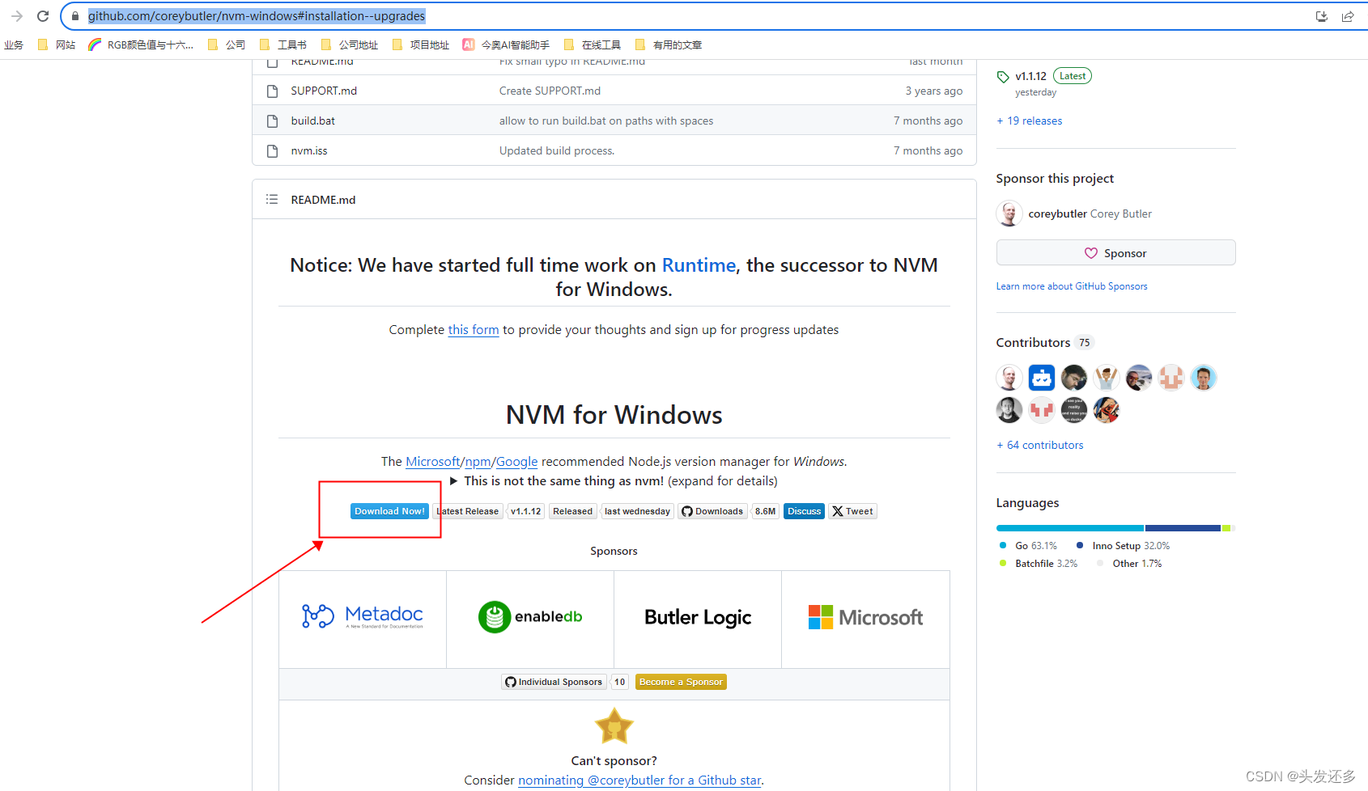
Task: Click the Individual Sponsors badge
Action: tap(554, 682)
